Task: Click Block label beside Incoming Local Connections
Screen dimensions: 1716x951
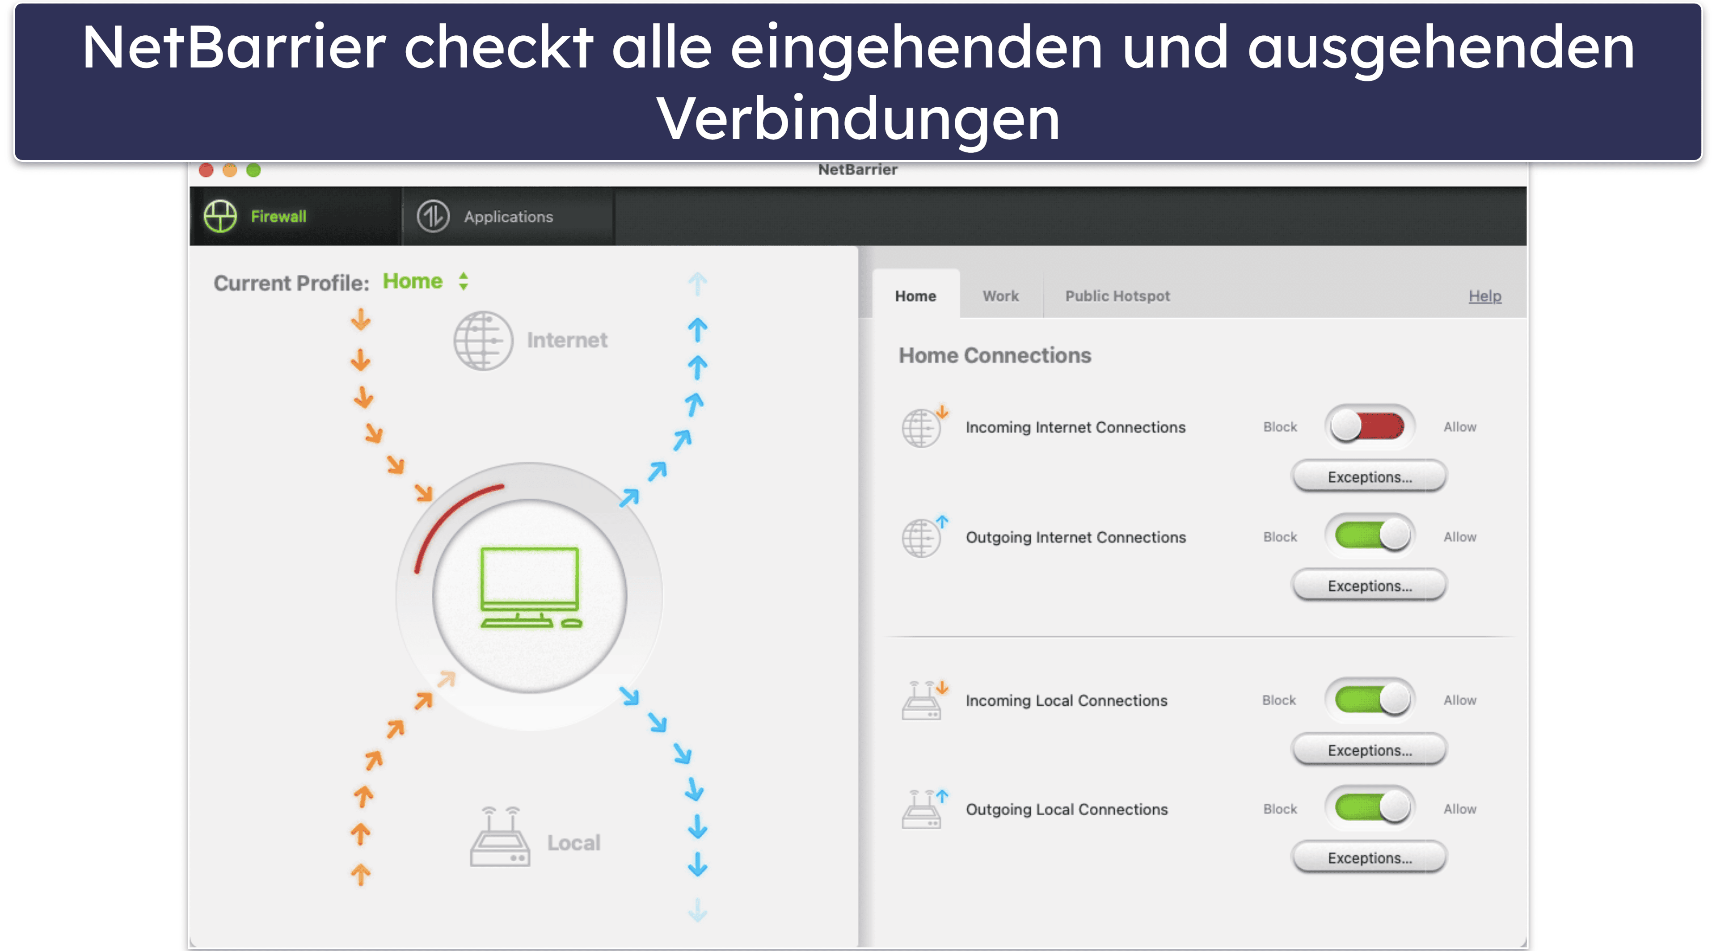Action: click(x=1278, y=700)
